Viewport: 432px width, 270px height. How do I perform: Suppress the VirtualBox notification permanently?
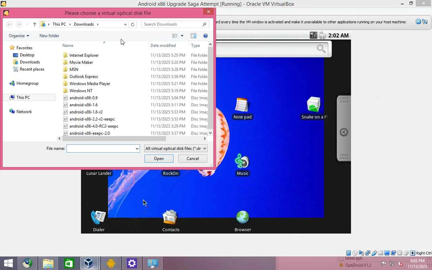[x=425, y=22]
